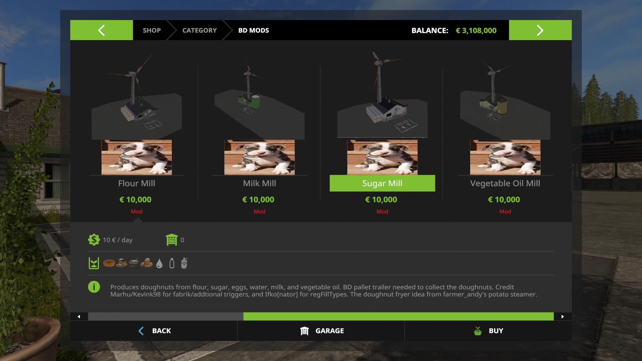Click the green info icon
Screen dimensions: 642x361
[94, 287]
